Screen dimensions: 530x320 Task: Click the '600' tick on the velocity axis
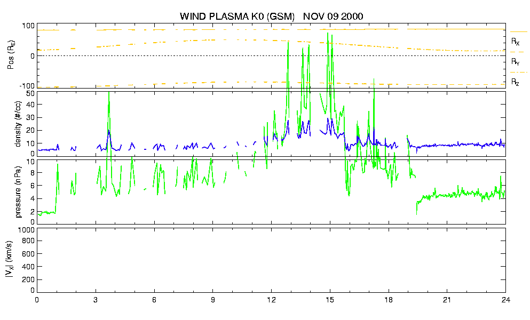(29, 254)
